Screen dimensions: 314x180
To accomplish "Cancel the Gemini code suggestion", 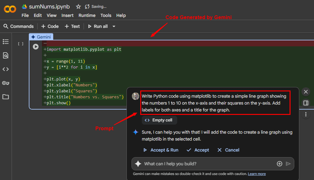I will tap(228, 150).
